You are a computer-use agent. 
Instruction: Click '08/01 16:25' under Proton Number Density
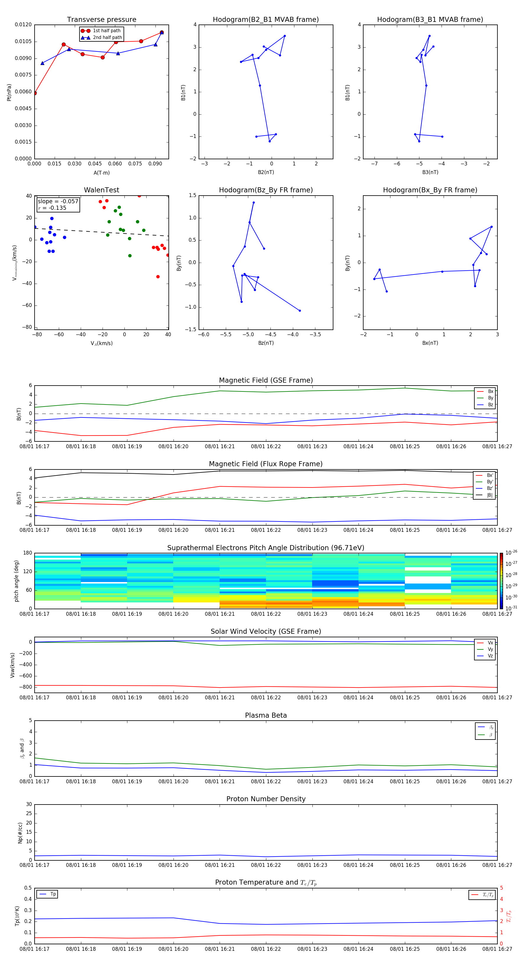click(405, 865)
